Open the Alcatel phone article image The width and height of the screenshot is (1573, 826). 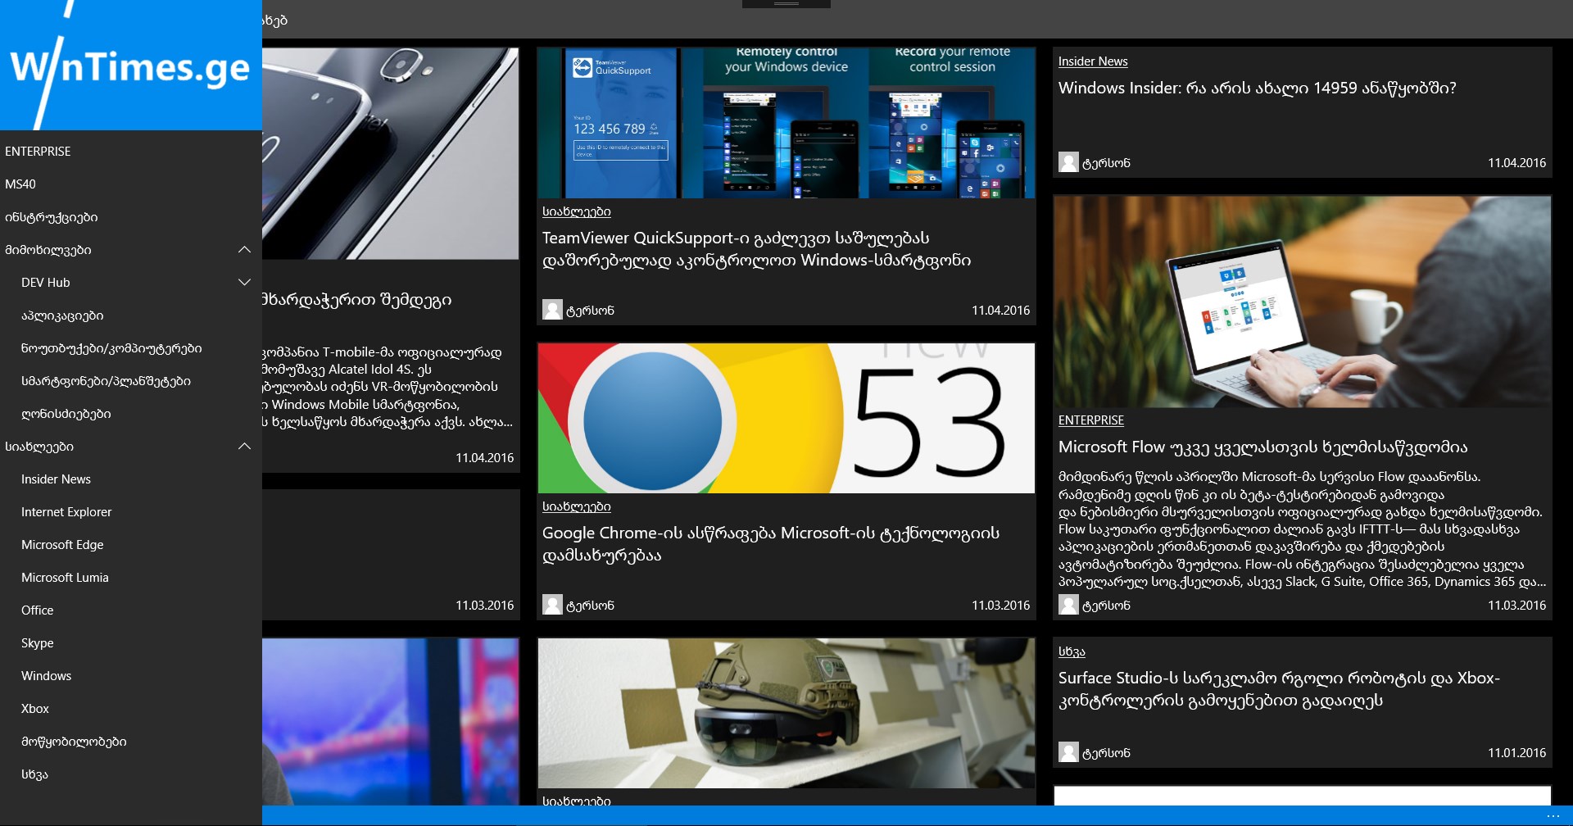click(x=391, y=153)
